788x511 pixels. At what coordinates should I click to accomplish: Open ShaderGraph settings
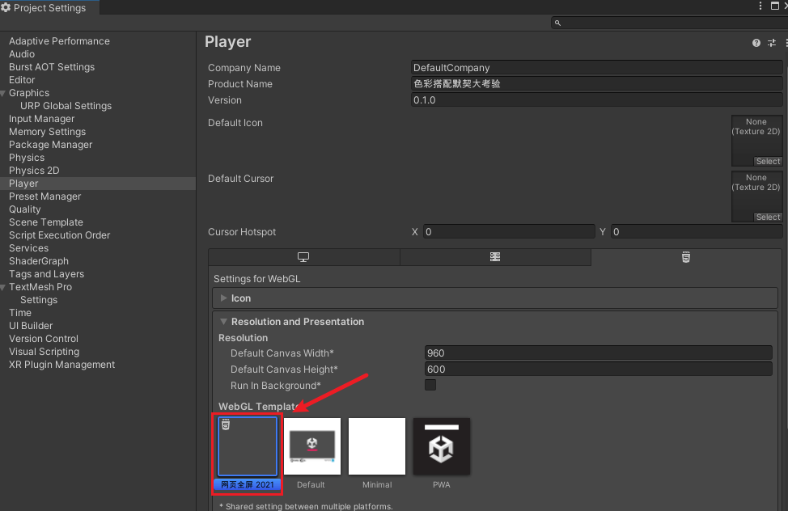click(39, 261)
